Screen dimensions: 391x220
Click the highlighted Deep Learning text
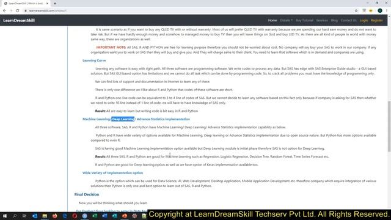point(123,119)
